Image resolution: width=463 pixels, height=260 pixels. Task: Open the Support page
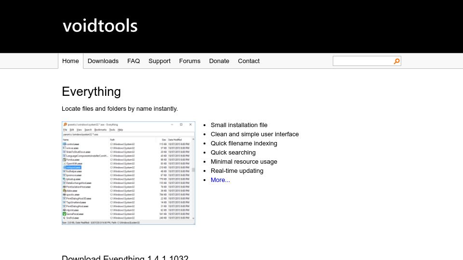pyautogui.click(x=160, y=61)
